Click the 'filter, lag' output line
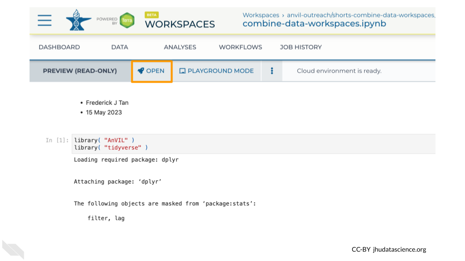 [106, 218]
